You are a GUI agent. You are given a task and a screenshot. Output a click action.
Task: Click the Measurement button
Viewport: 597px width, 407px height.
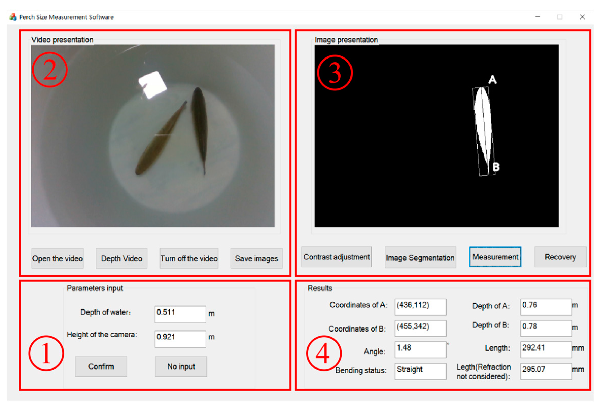coord(495,257)
